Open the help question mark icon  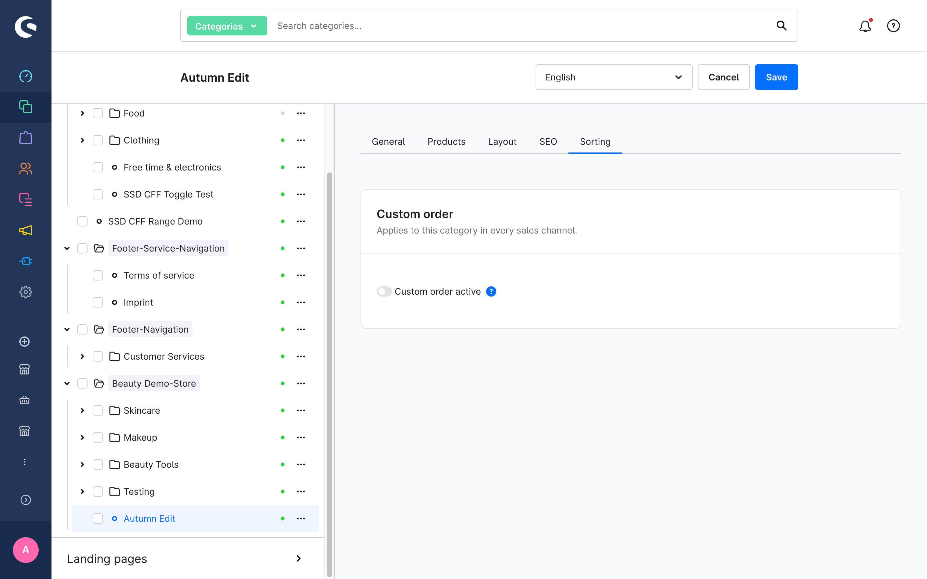pyautogui.click(x=893, y=26)
